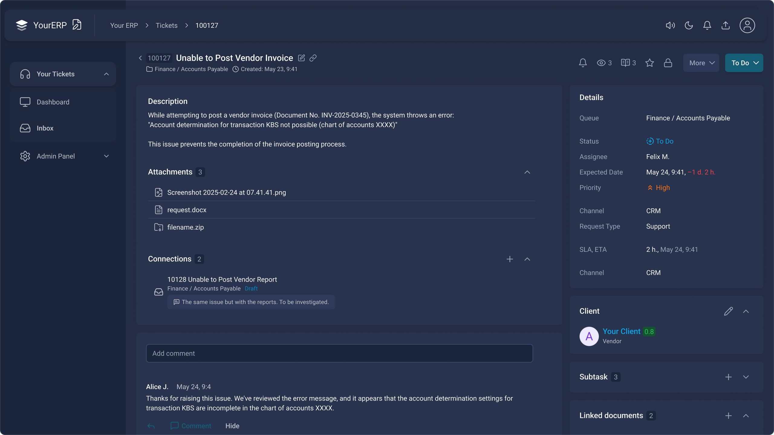Toggle the star favorite on ticket
The image size is (774, 435).
point(649,63)
